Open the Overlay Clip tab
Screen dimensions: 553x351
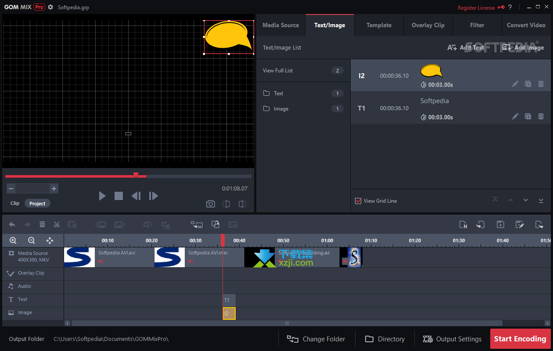point(428,25)
